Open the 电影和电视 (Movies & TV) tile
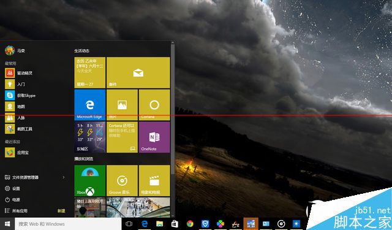The image size is (392, 230). [x=154, y=180]
